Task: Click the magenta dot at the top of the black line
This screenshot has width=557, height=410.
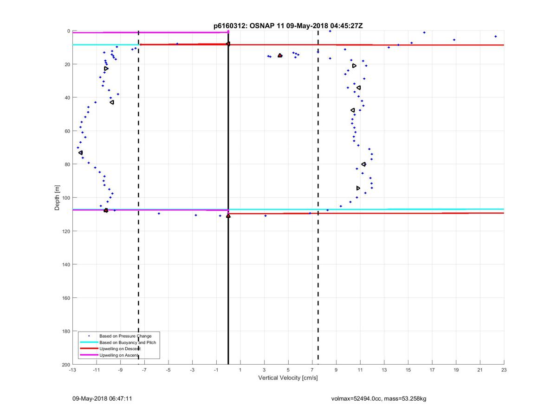Action: pos(228,32)
